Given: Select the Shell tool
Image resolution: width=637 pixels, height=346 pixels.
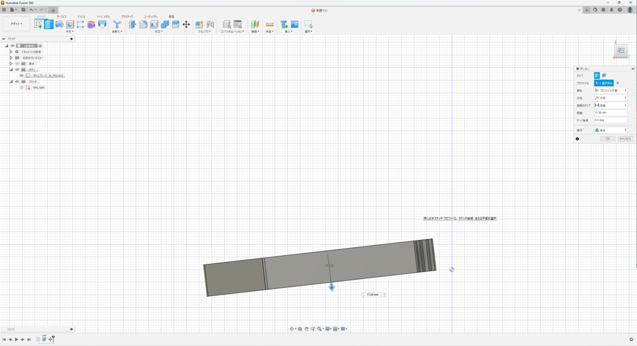Looking at the screenshot, I should (154, 24).
